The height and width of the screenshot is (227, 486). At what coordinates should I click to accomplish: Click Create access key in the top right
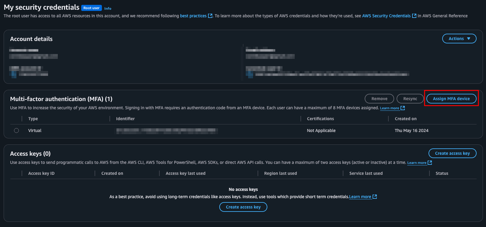452,153
